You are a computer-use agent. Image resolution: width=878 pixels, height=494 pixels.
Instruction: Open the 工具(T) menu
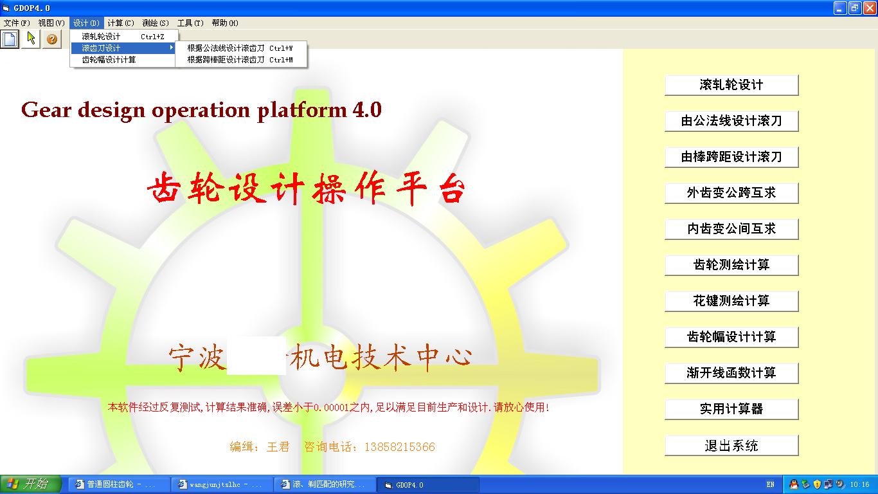point(190,23)
